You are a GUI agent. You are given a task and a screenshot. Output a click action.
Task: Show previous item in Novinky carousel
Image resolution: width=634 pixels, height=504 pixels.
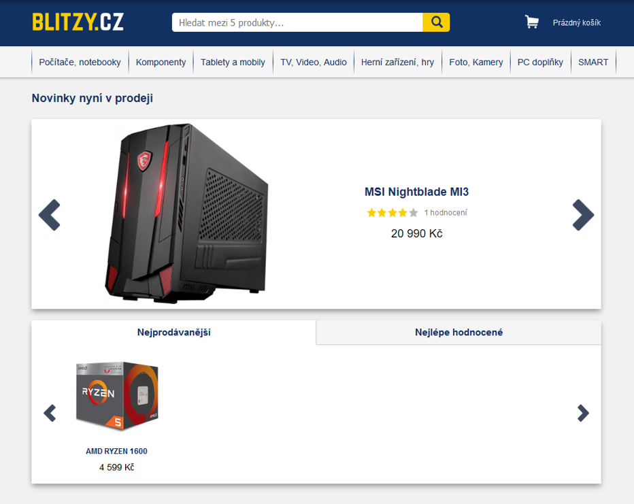(50, 215)
